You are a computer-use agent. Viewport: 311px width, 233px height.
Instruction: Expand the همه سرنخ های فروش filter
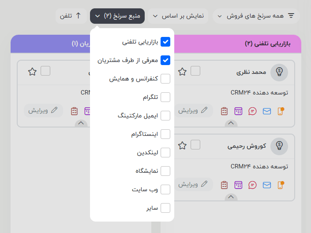pyautogui.click(x=256, y=16)
